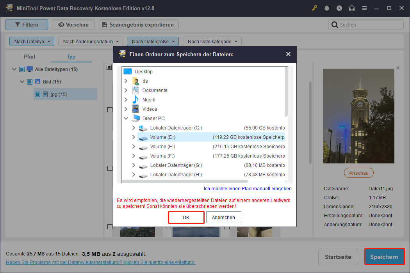This screenshot has height=273, width=410.
Task: Switch to the Pfad tab
Action: pos(29,57)
